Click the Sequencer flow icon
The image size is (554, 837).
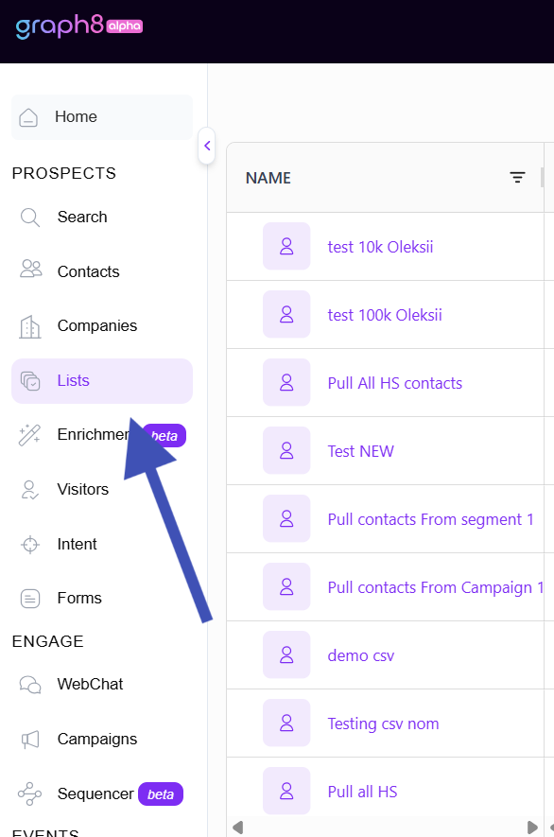pos(29,793)
